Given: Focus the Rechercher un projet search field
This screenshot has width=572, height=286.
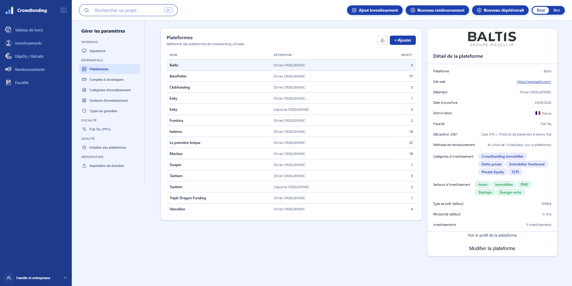Looking at the screenshot, I should click(128, 10).
